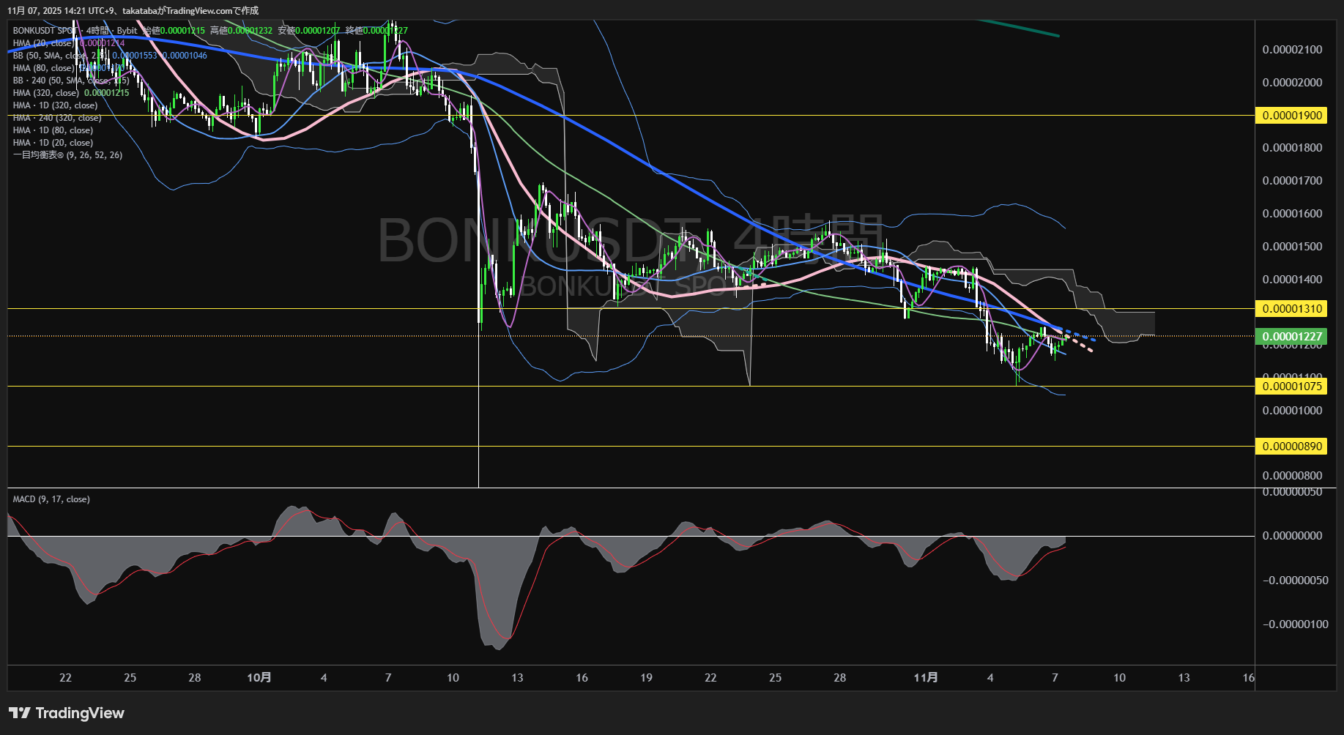Select the HMA · 240 (320, close) legend
Viewport: 1344px width, 735px height.
57,118
